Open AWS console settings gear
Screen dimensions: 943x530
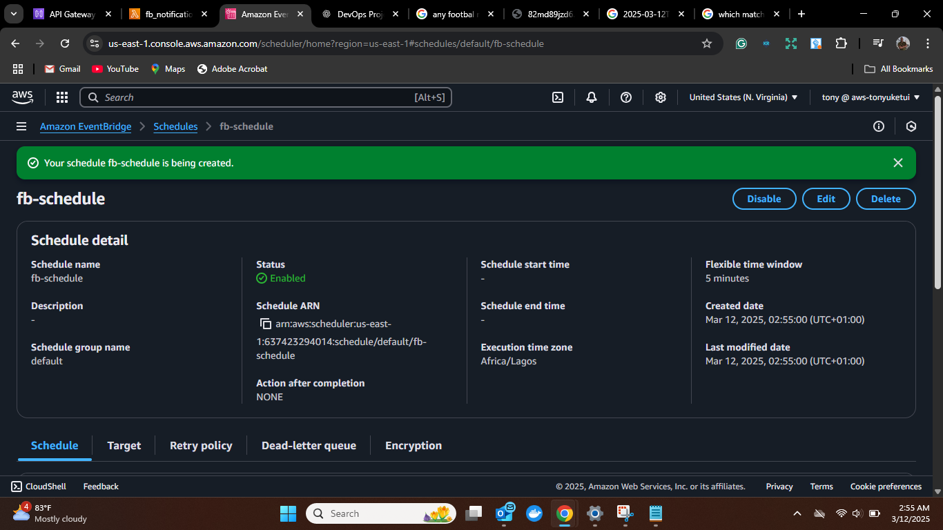tap(661, 97)
